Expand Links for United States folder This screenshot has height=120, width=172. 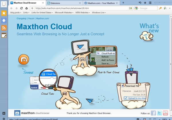coord(42,13)
